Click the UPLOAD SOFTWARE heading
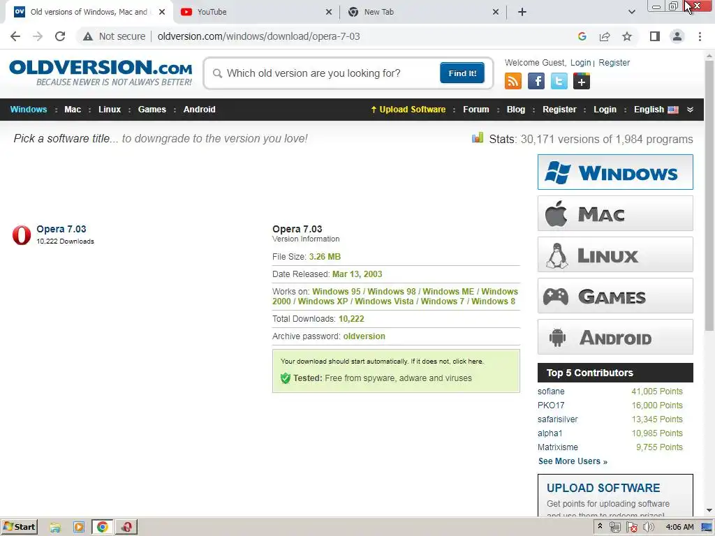 pos(603,488)
